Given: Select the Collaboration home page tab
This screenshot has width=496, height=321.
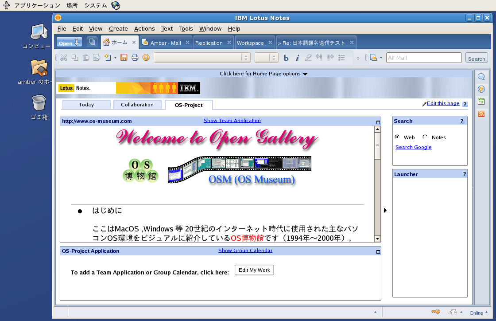Looking at the screenshot, I should pyautogui.click(x=137, y=105).
